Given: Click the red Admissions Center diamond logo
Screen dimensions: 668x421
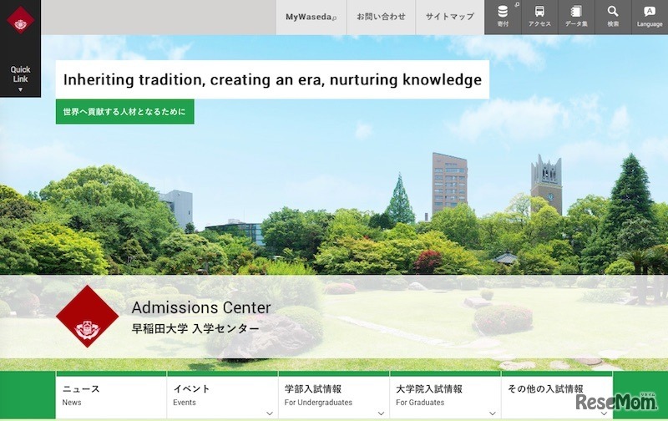Looking at the screenshot, I should 88,317.
